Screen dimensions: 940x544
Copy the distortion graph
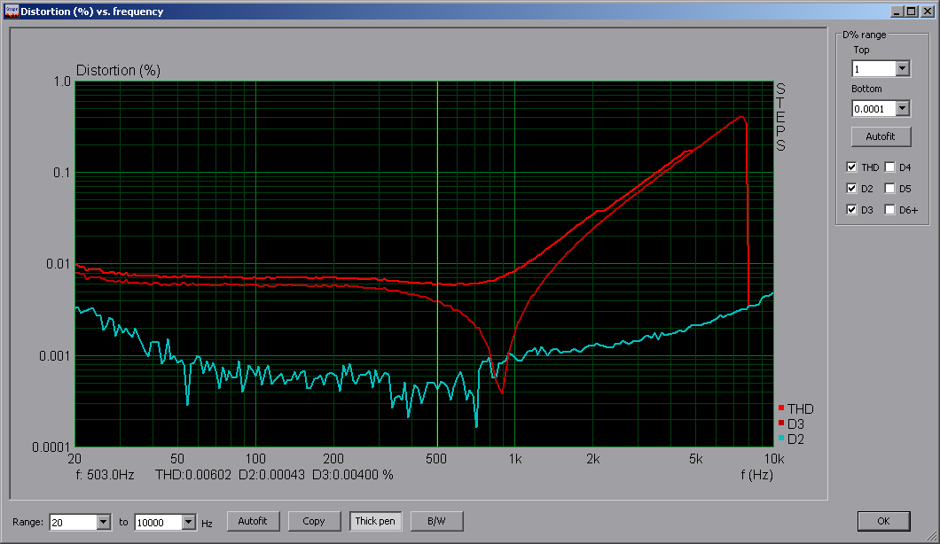314,521
